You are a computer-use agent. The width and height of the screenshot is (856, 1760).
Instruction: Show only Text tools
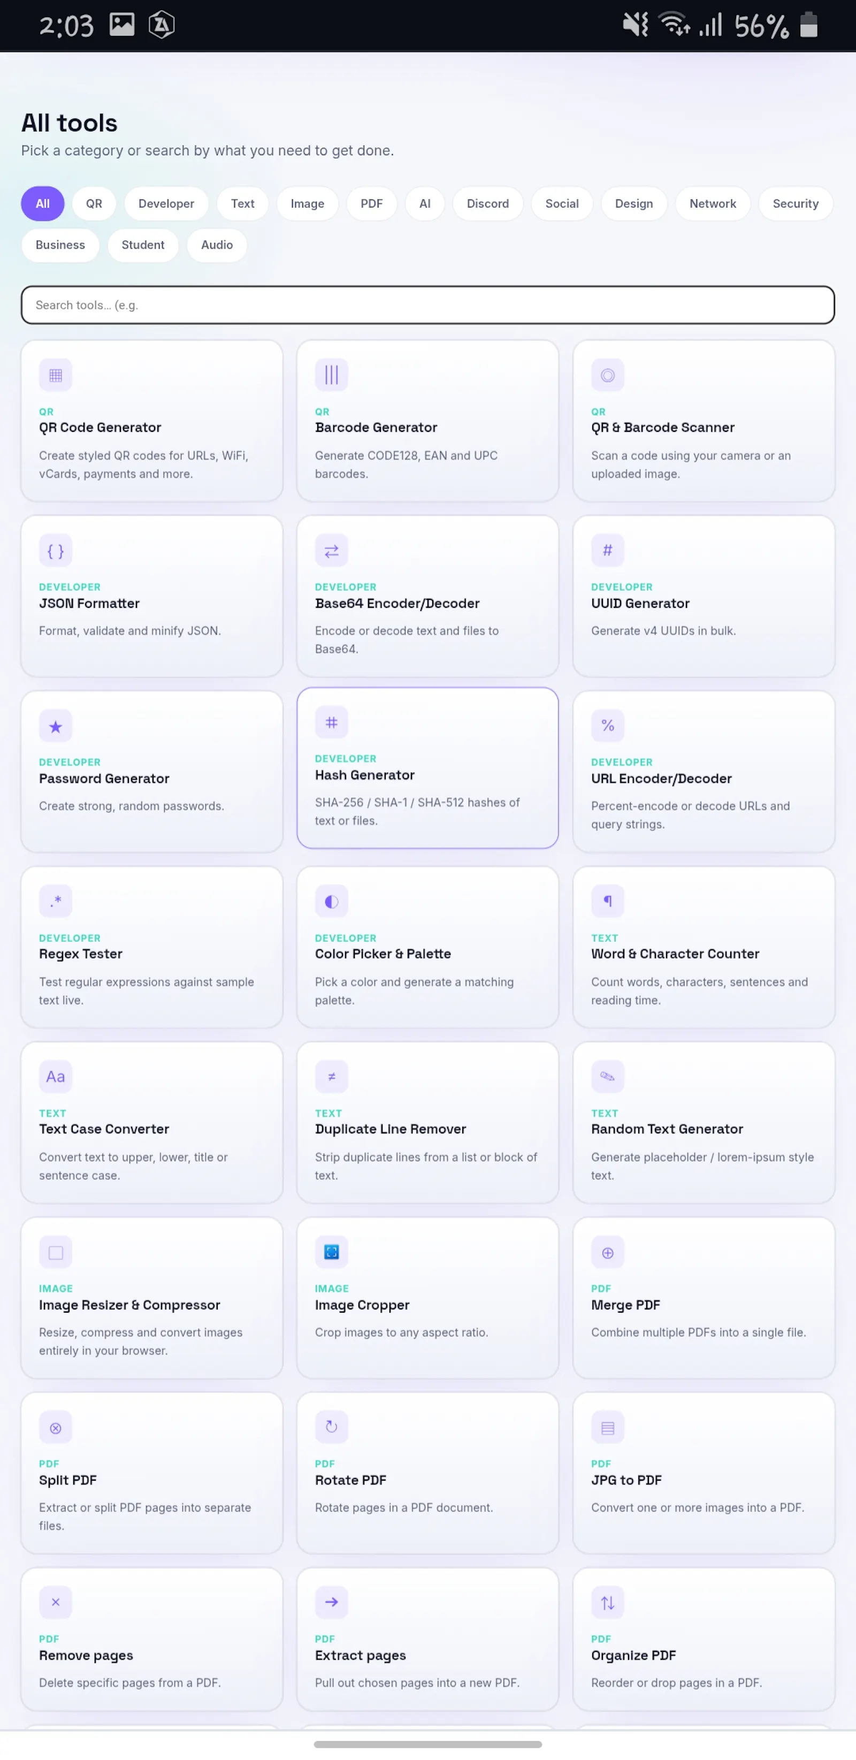242,203
